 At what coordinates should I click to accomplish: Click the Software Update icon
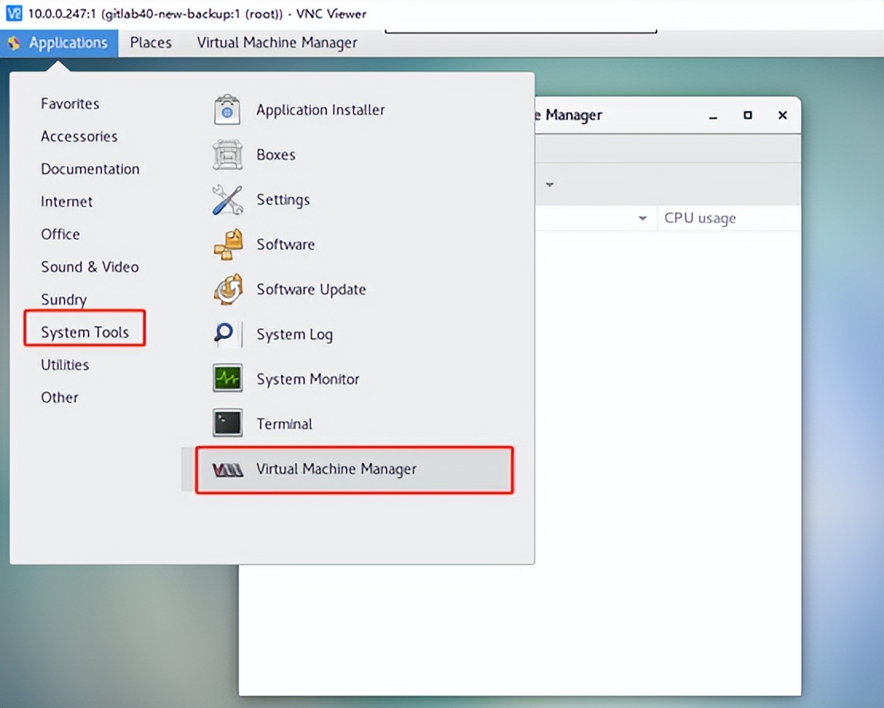pyautogui.click(x=227, y=289)
